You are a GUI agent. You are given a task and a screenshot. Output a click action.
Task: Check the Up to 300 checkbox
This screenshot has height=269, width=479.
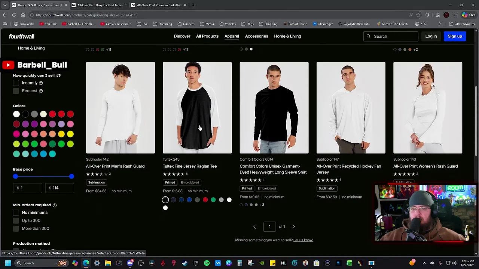pyautogui.click(x=16, y=220)
